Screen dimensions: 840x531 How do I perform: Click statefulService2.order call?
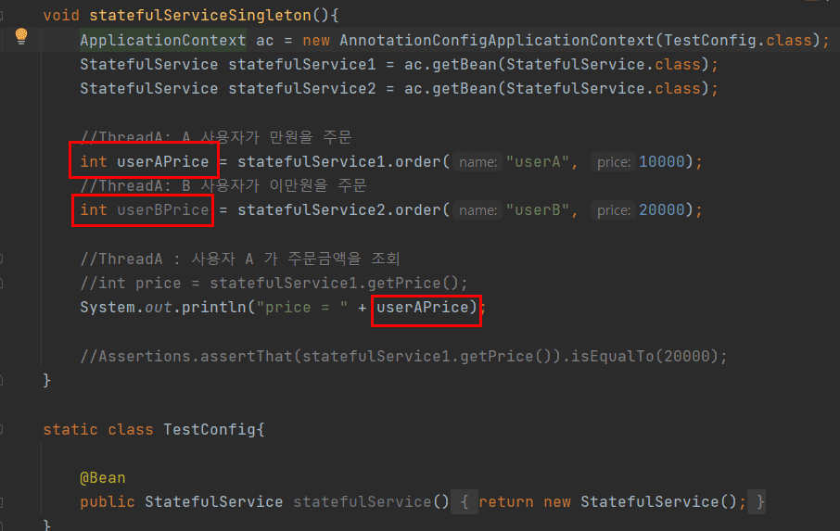tap(339, 209)
